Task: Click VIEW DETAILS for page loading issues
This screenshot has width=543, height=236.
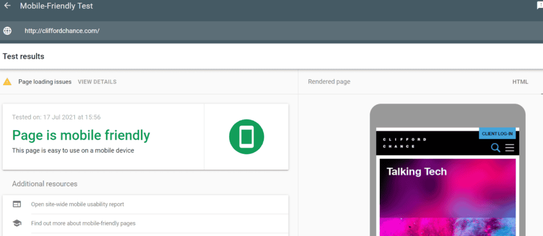Action: pyautogui.click(x=97, y=82)
